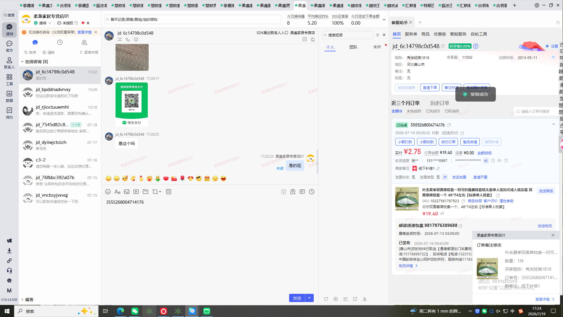Toggle the red heart icon beside 未授权
The width and height of the screenshot is (563, 317).
click(x=83, y=23)
